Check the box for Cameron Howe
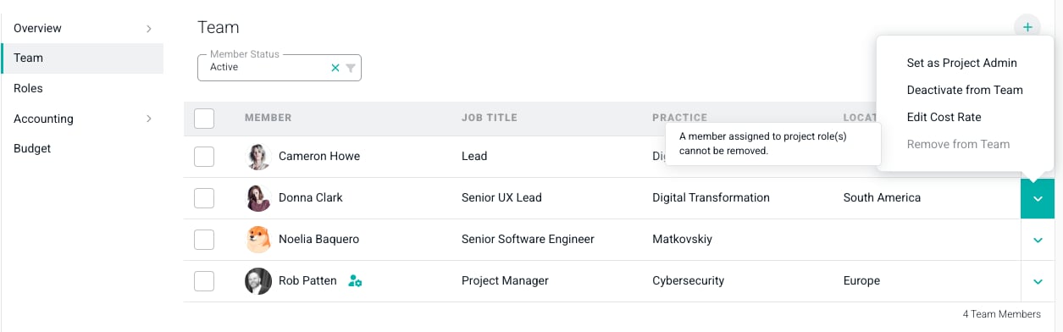The width and height of the screenshot is (1063, 332). tap(204, 157)
